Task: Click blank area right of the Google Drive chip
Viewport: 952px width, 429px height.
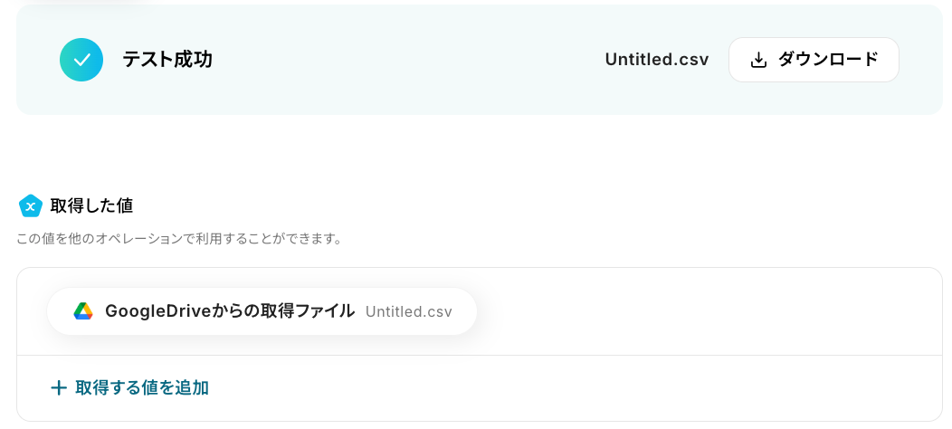Action: [706, 311]
